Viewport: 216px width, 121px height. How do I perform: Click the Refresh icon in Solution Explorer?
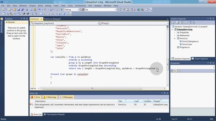[x=182, y=23]
